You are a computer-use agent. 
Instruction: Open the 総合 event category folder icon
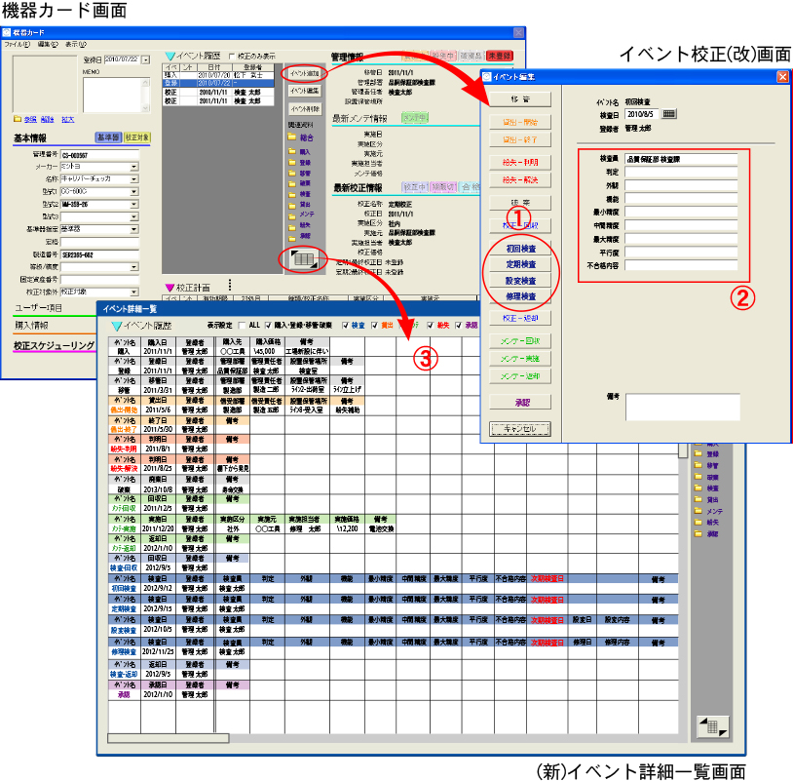tap(294, 138)
